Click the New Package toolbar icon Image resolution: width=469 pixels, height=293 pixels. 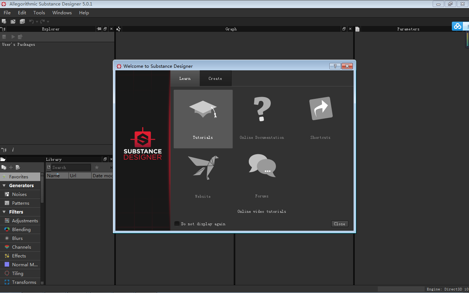point(4,22)
